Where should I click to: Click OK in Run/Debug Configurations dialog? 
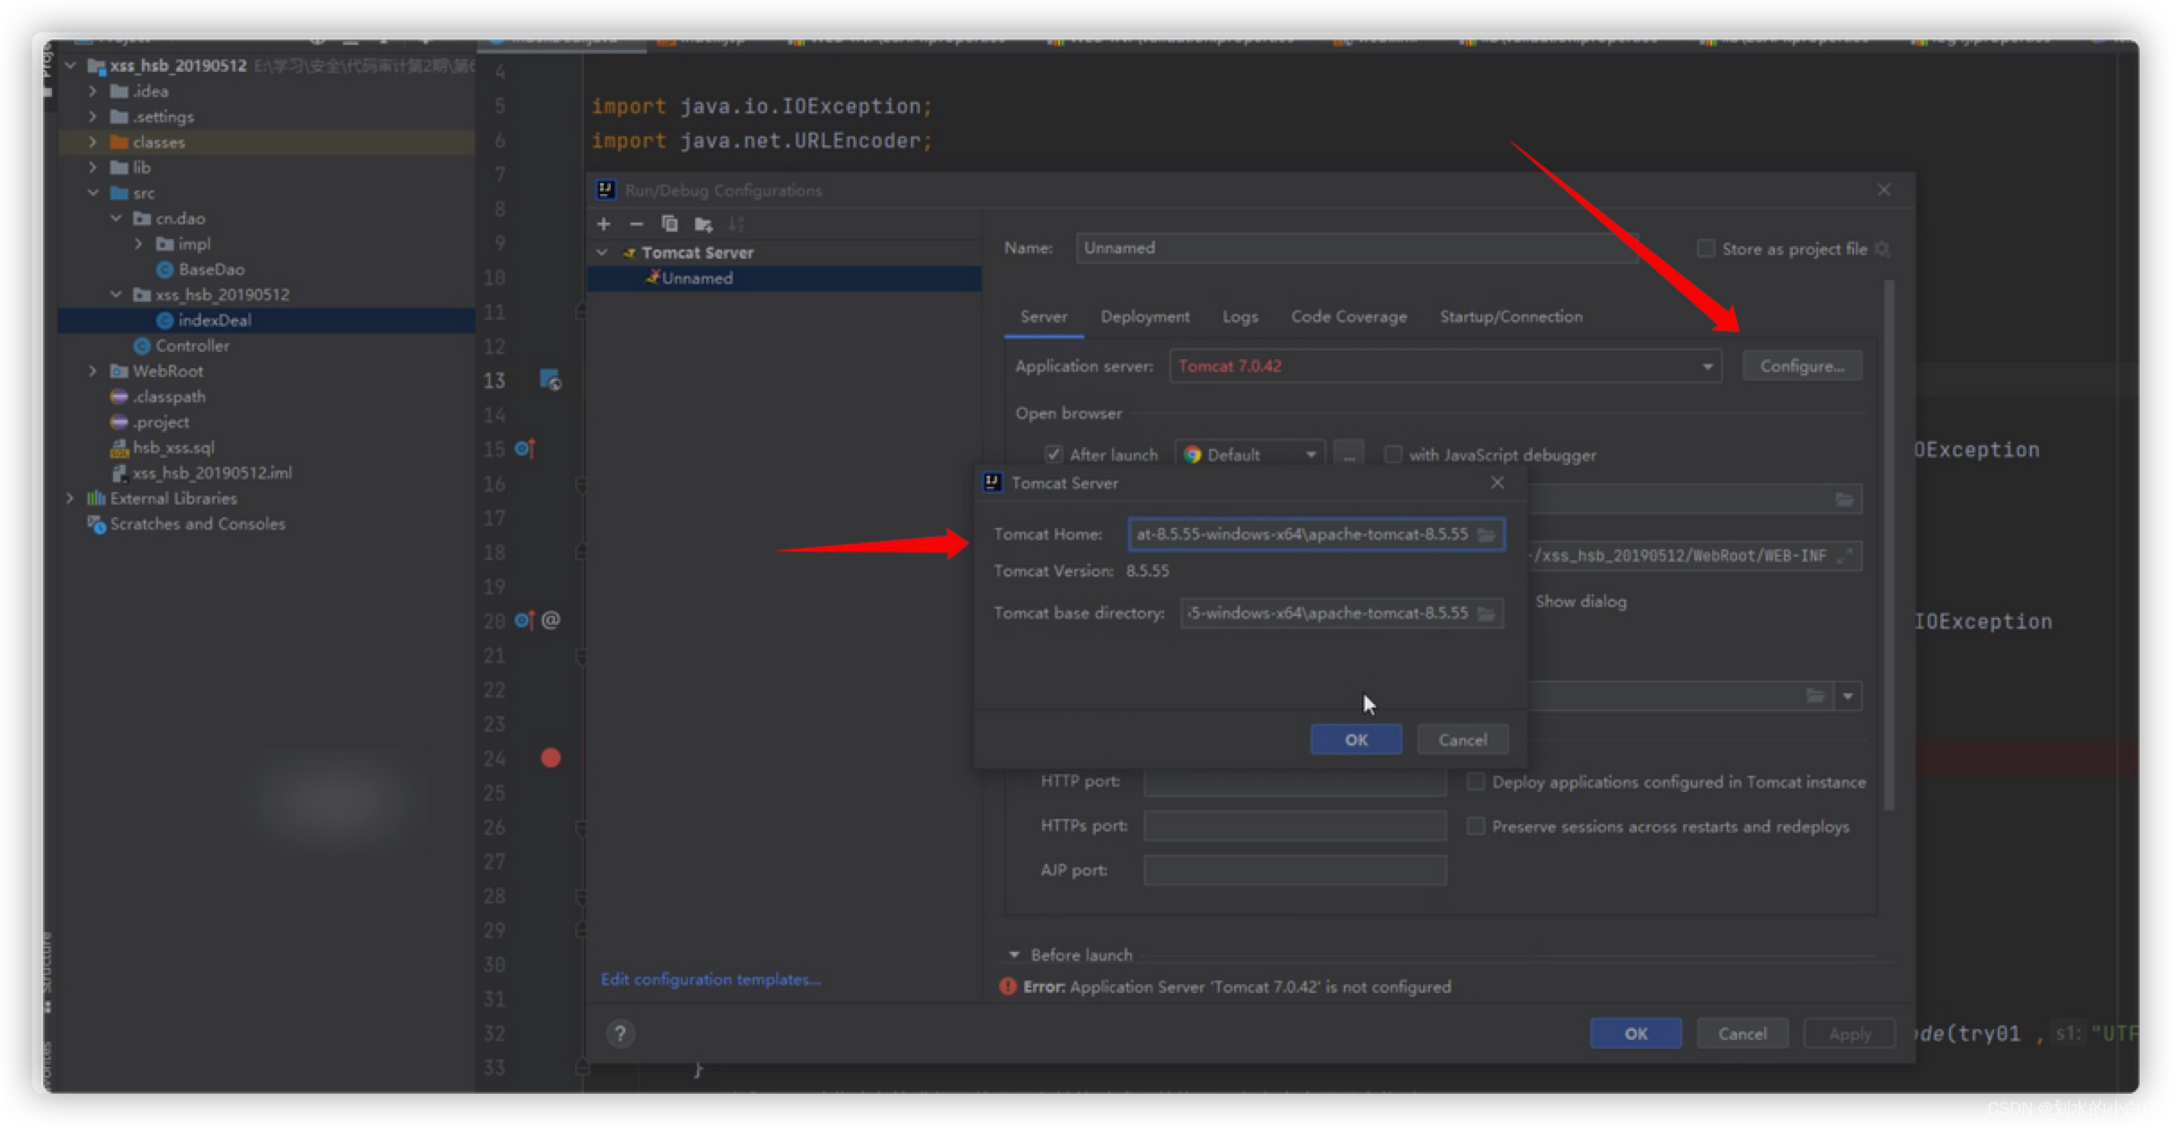pyautogui.click(x=1636, y=1034)
